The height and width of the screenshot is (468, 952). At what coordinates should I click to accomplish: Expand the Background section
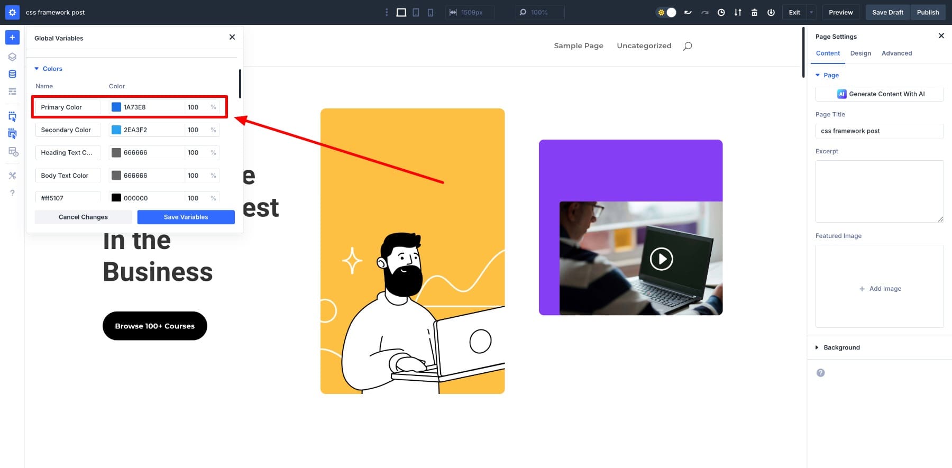(x=841, y=347)
